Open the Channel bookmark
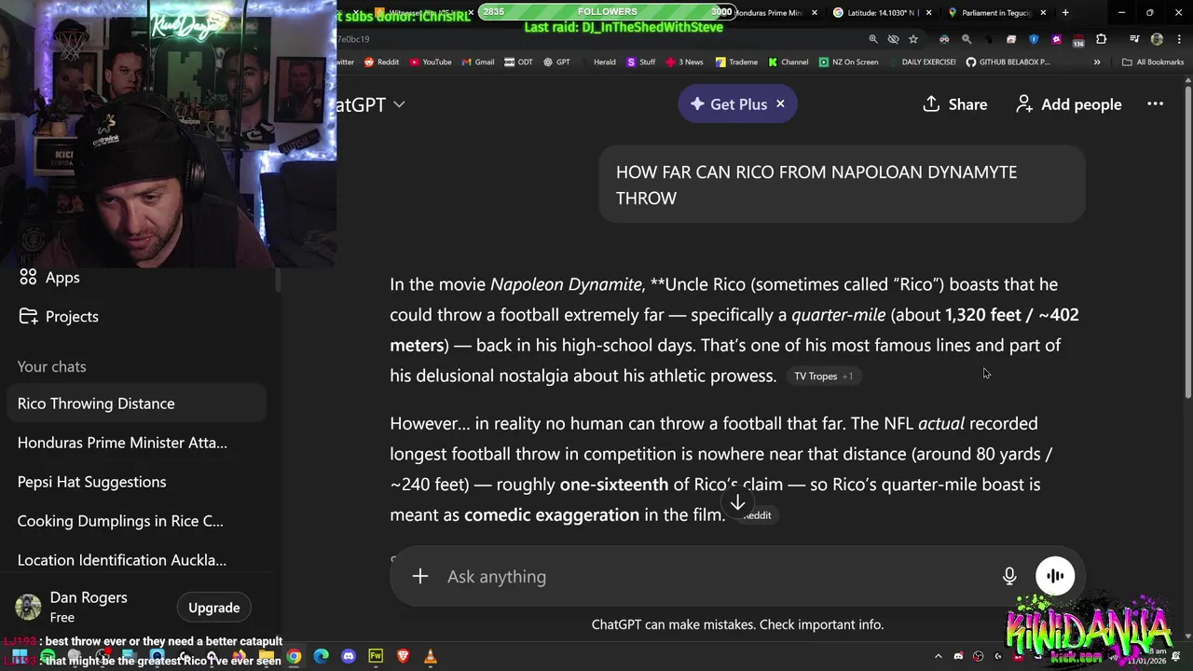The height and width of the screenshot is (671, 1193). coord(788,62)
